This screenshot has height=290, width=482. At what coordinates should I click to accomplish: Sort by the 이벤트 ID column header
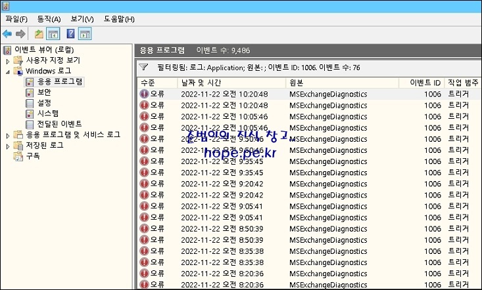[x=422, y=83]
